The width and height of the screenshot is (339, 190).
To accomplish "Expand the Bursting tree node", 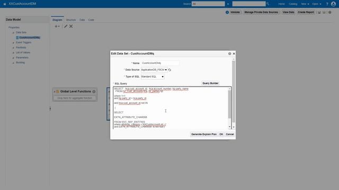I will pyautogui.click(x=13, y=63).
